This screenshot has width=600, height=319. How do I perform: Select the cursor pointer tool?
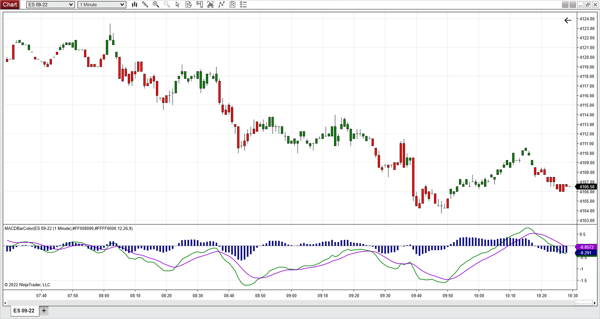tap(177, 5)
